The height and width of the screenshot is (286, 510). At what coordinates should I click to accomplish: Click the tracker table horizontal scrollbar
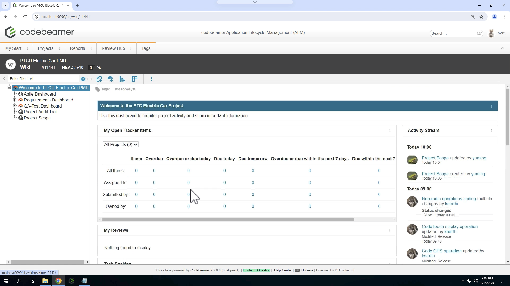228,220
